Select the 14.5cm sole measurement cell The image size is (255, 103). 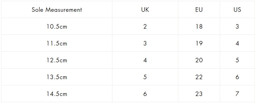(57, 94)
